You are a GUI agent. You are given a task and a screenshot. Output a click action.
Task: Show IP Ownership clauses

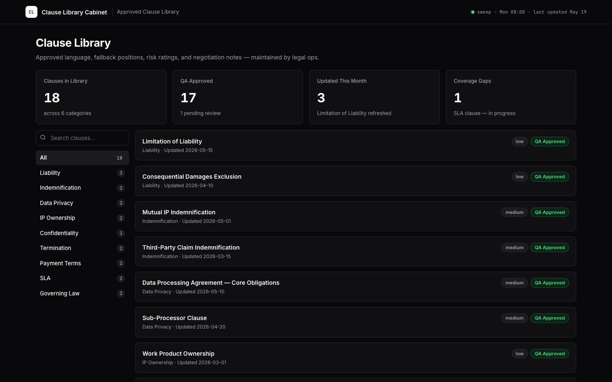point(82,218)
